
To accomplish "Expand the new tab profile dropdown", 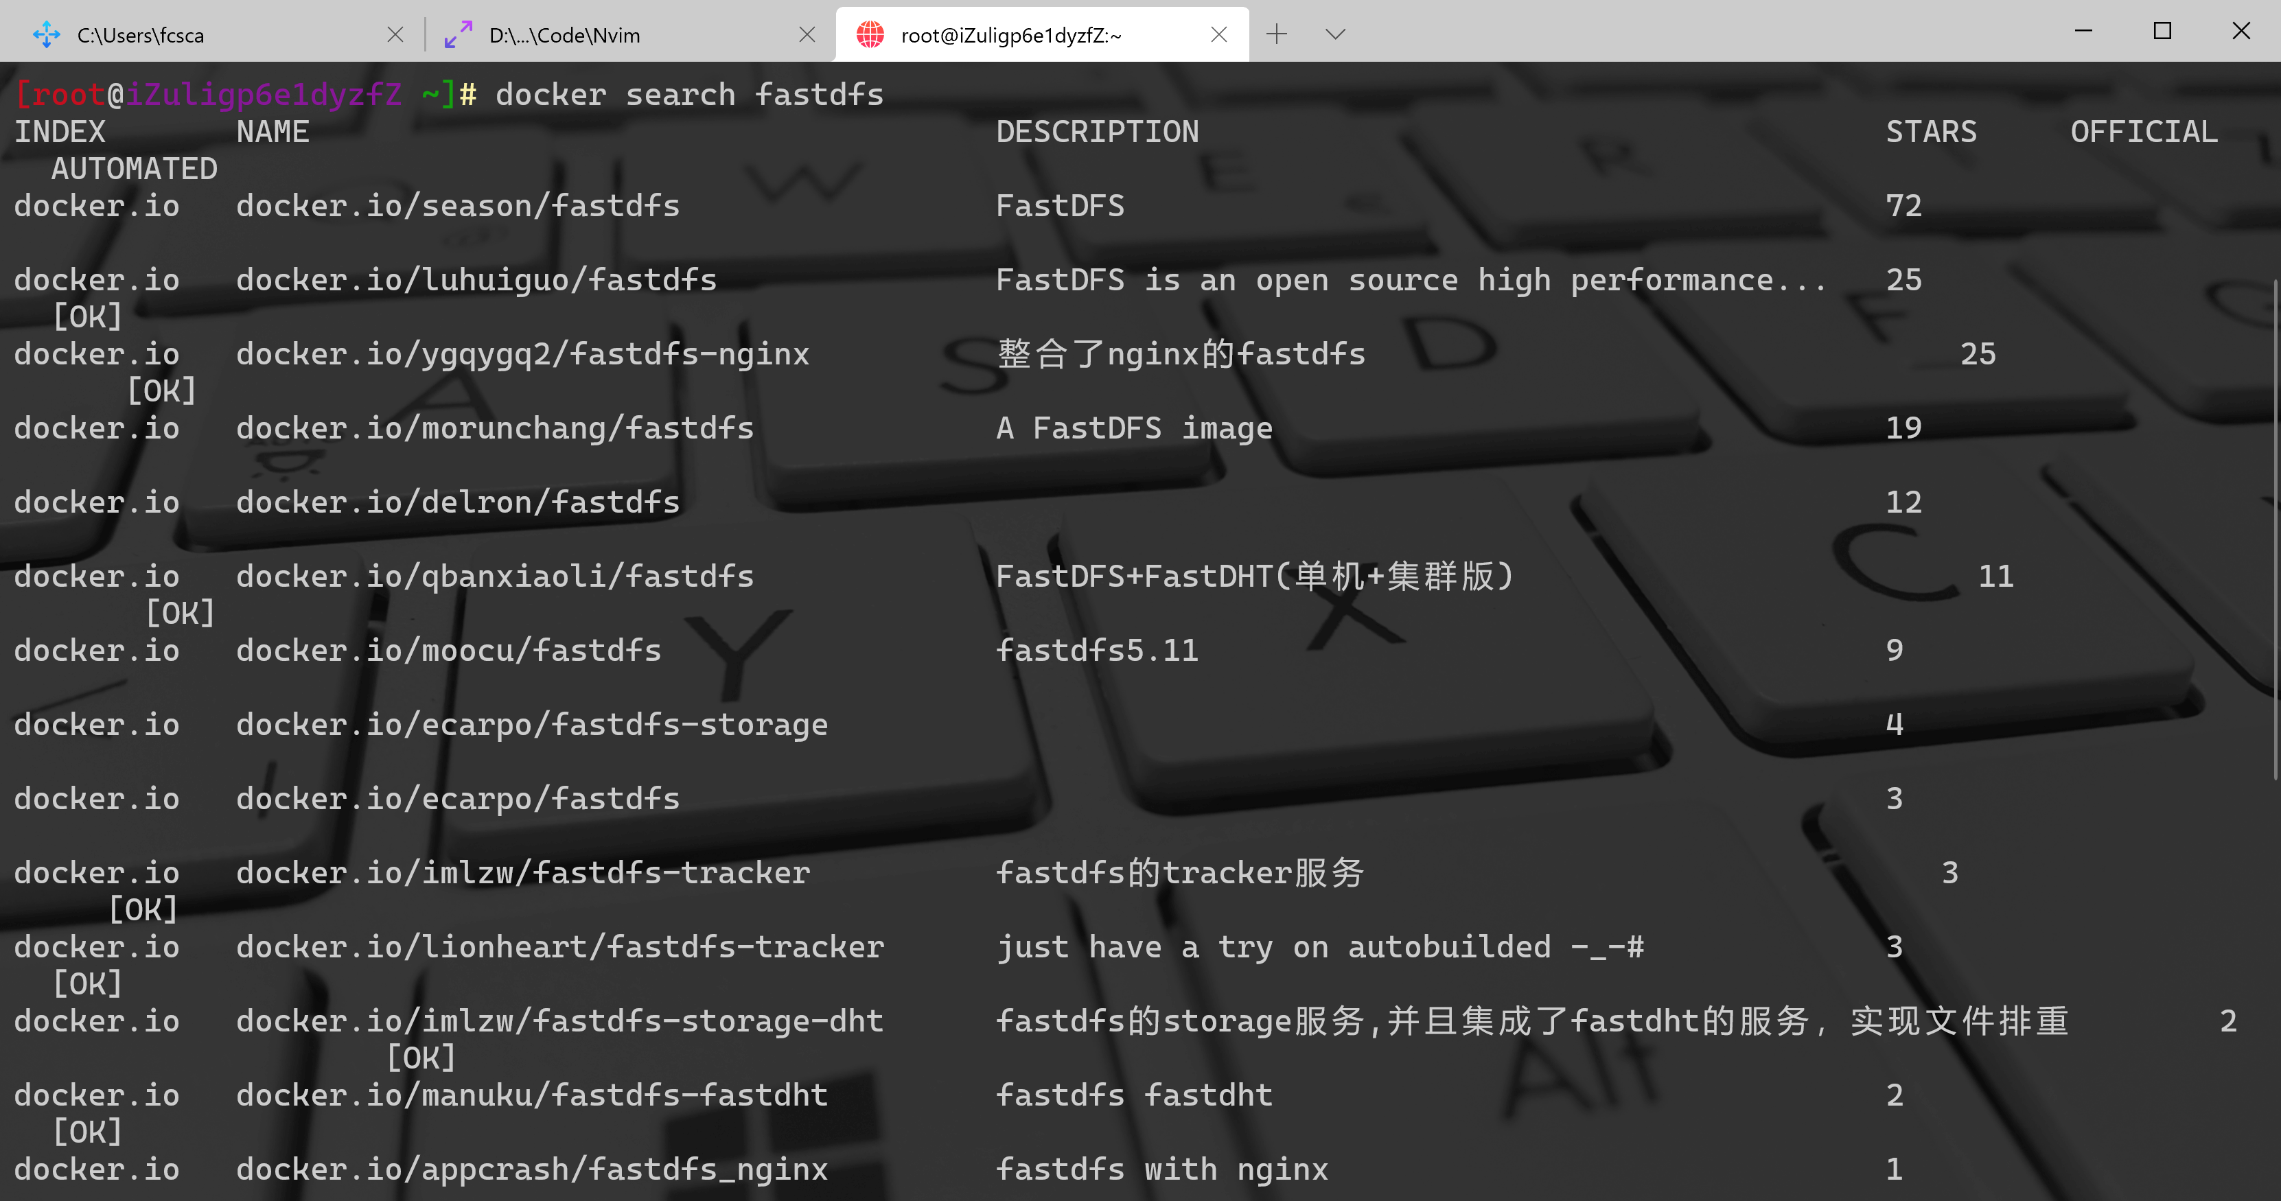I will pos(1335,34).
